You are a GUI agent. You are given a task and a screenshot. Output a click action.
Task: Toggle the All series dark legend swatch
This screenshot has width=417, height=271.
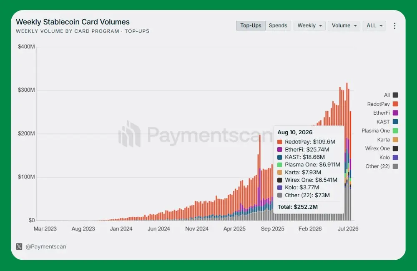pyautogui.click(x=395, y=95)
